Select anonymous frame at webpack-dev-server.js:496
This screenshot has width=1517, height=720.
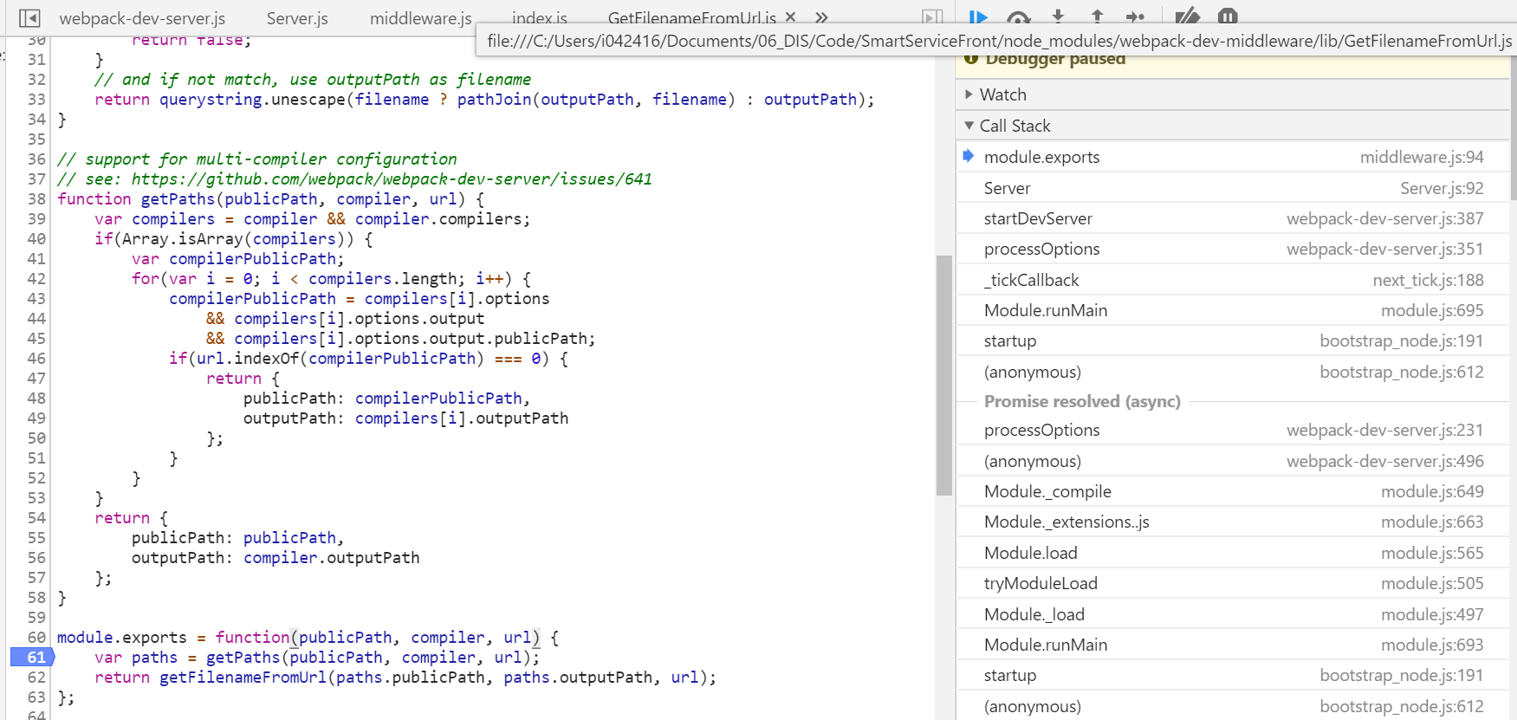(x=1232, y=461)
